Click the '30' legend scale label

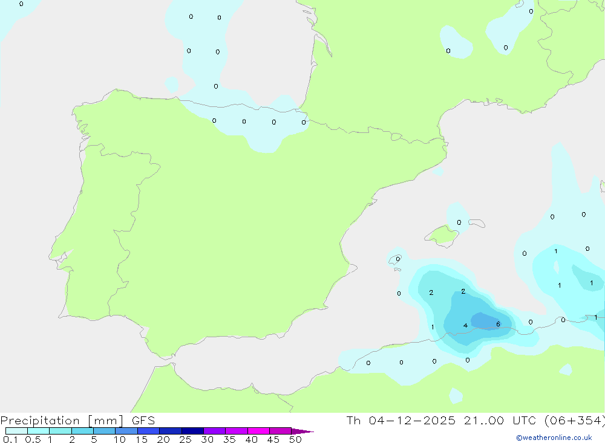[207, 439]
